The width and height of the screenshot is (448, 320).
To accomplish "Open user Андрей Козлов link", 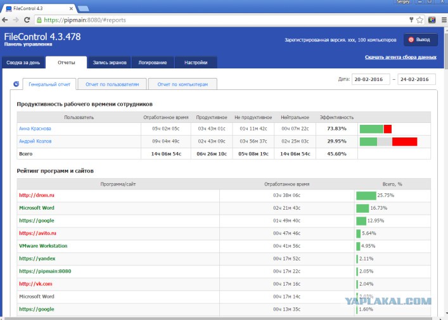I will point(35,141).
